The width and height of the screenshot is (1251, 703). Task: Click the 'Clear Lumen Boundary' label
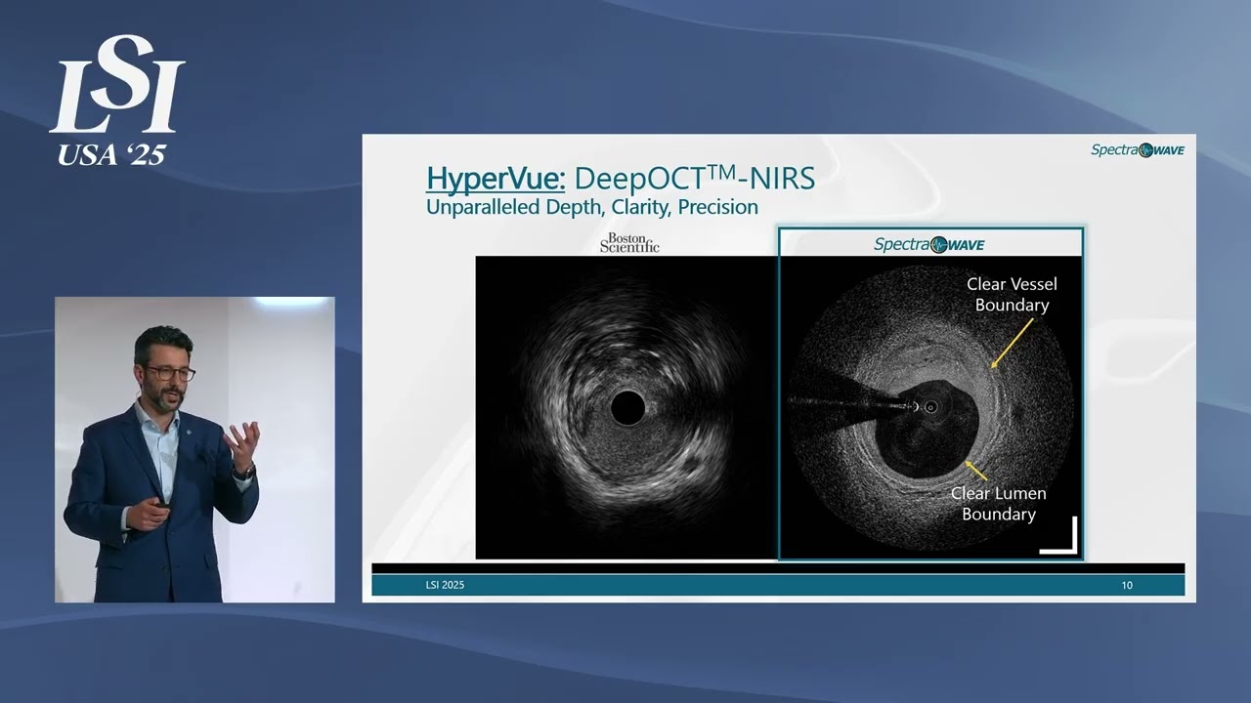pos(998,504)
